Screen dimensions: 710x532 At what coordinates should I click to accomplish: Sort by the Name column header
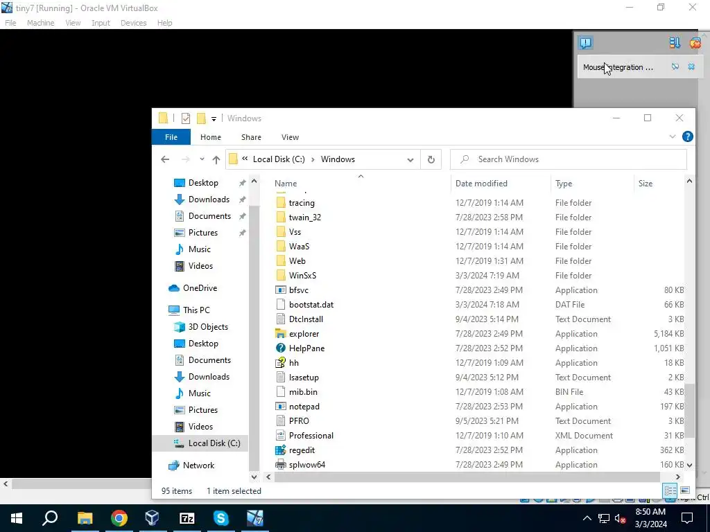[x=286, y=183]
